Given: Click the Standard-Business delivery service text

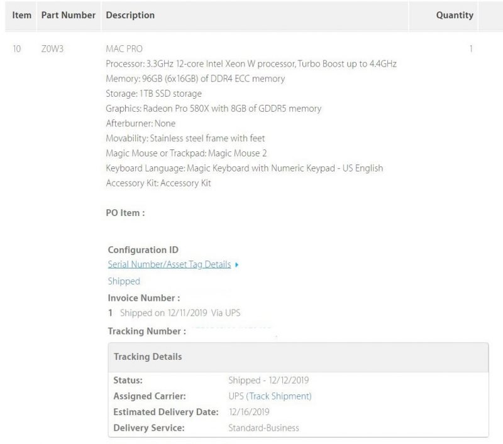Looking at the screenshot, I should coord(263,428).
